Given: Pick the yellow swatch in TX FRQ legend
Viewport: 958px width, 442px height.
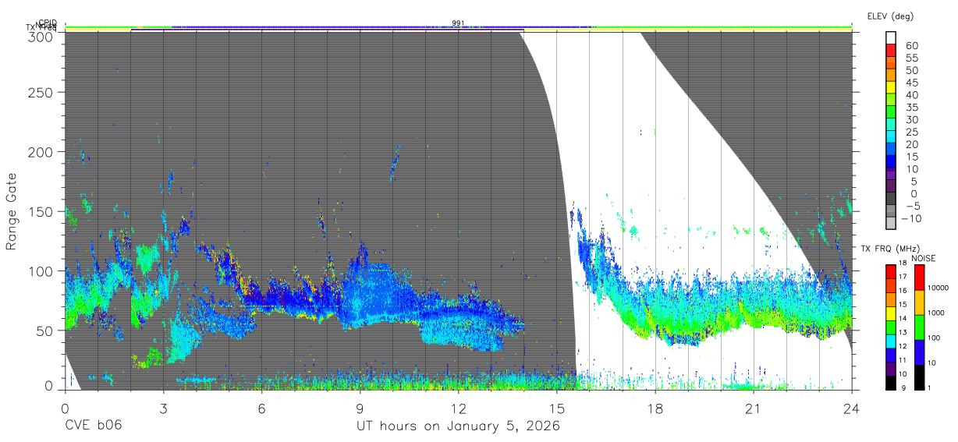Looking at the screenshot, I should click(x=890, y=313).
